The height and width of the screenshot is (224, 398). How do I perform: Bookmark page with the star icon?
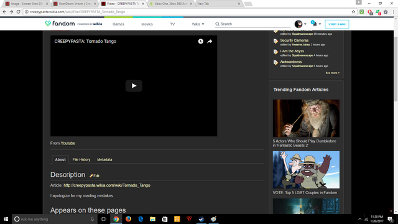coord(353,12)
